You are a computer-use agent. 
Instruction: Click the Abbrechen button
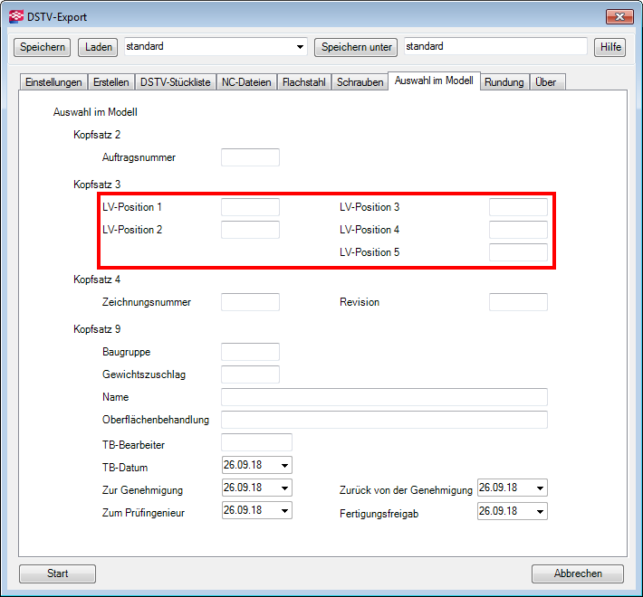click(x=577, y=573)
